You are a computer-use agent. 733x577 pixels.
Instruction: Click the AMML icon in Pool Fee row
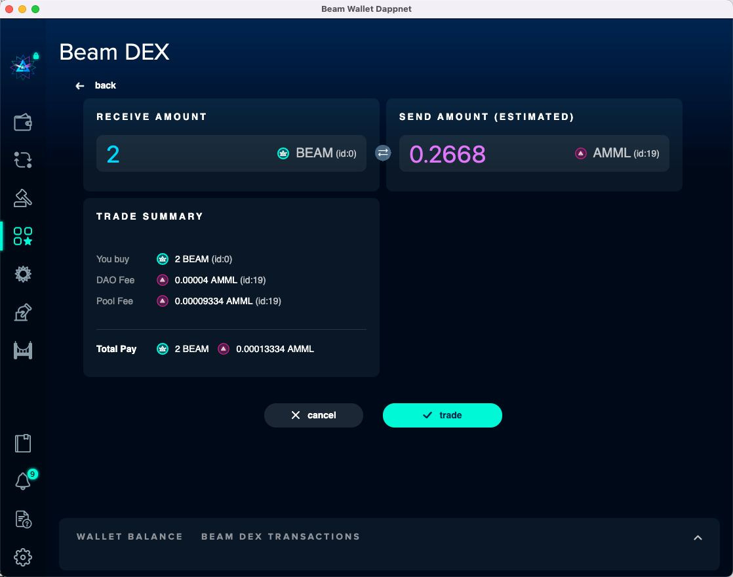click(x=162, y=301)
